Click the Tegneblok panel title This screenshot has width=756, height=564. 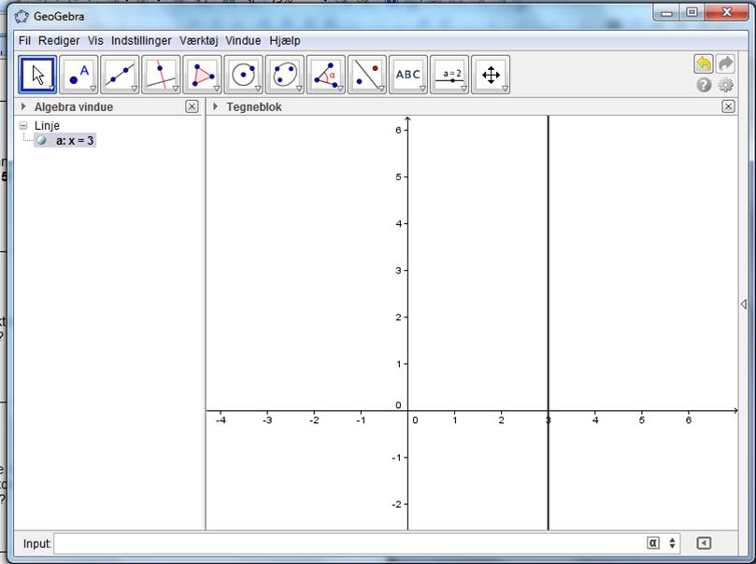click(254, 107)
